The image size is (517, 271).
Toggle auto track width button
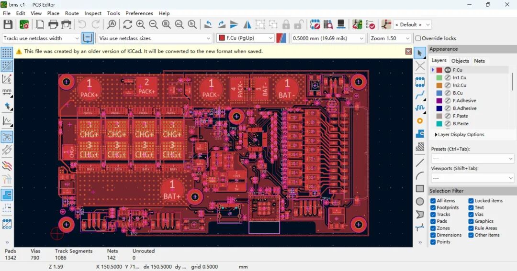pos(88,38)
